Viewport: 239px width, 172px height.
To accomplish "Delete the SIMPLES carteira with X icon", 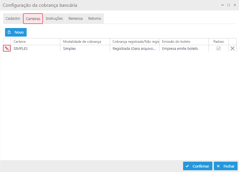I will 232,48.
